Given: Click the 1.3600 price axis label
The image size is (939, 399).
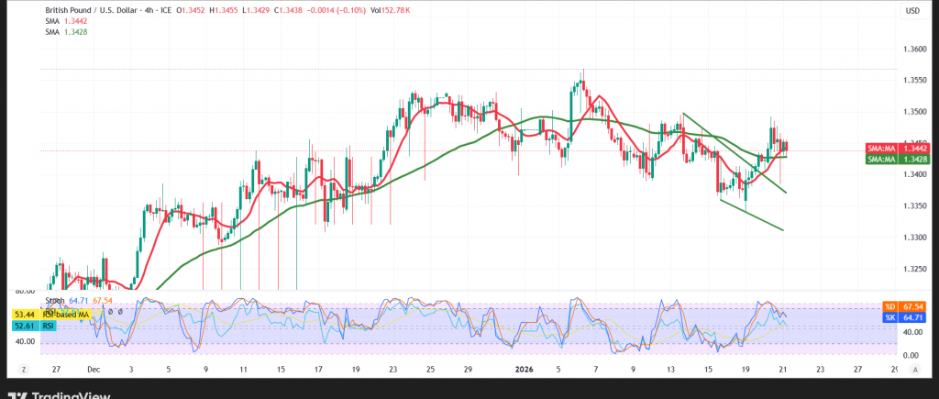Looking at the screenshot, I should [915, 50].
